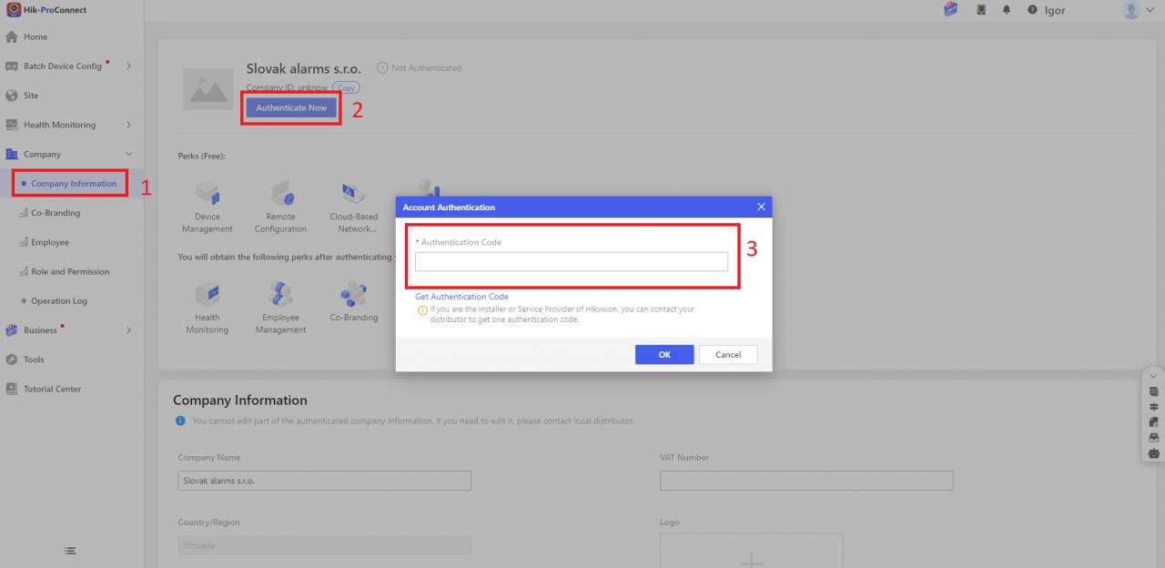Click the Authentication Code input field
Image resolution: width=1165 pixels, height=568 pixels.
(572, 261)
